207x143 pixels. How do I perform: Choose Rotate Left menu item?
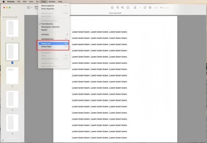click(x=54, y=43)
